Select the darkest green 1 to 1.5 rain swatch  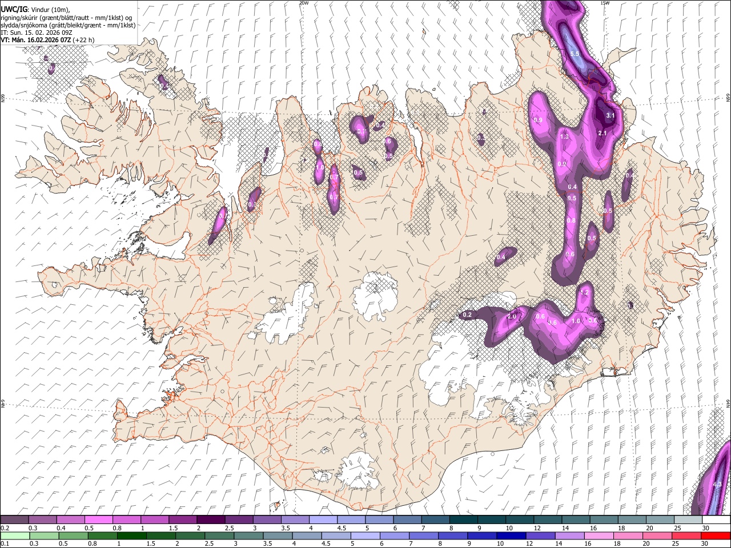[x=132, y=536]
